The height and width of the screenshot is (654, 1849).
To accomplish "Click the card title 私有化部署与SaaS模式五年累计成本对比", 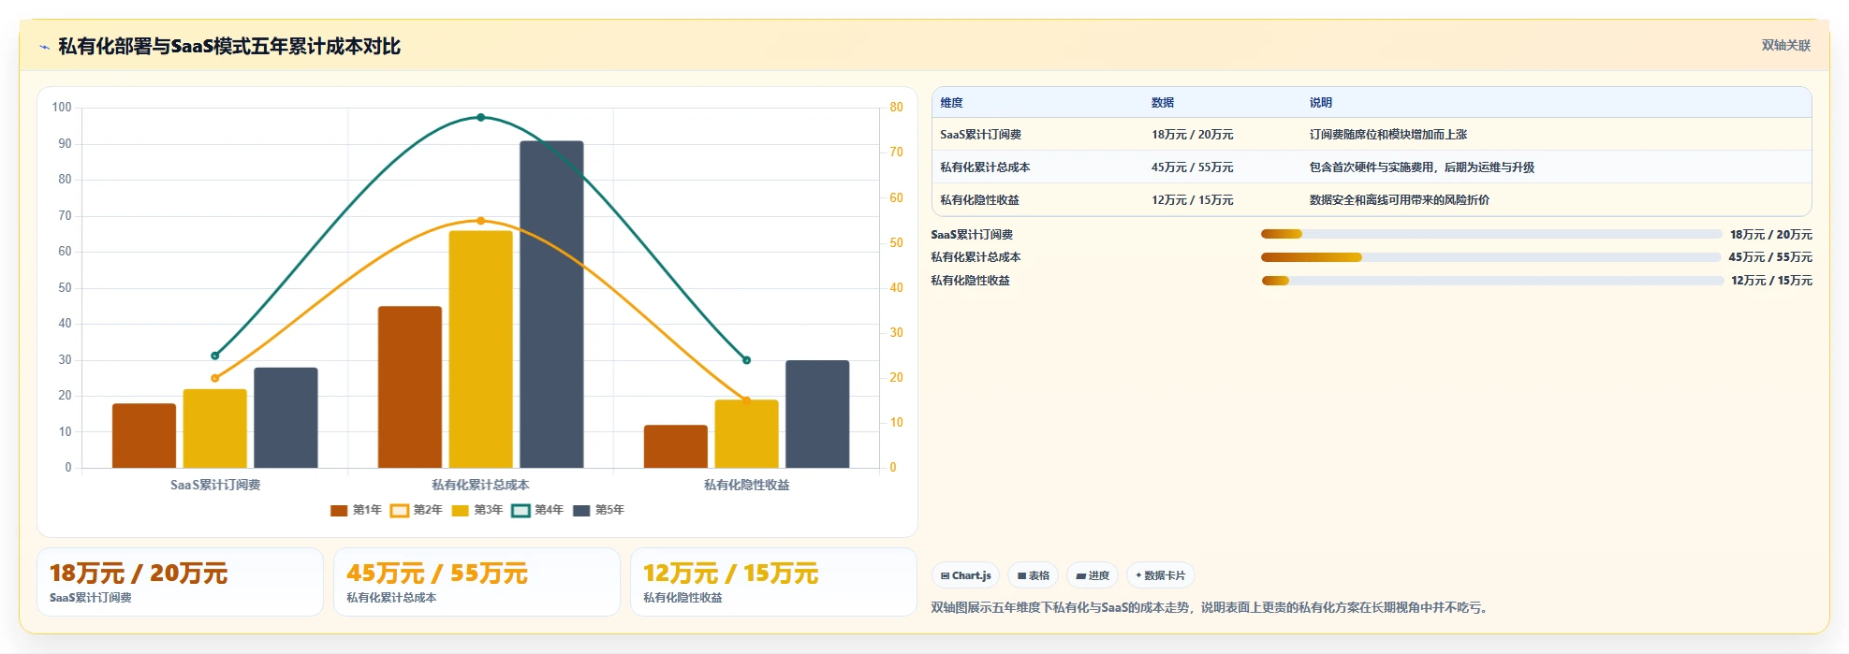I will point(229,46).
